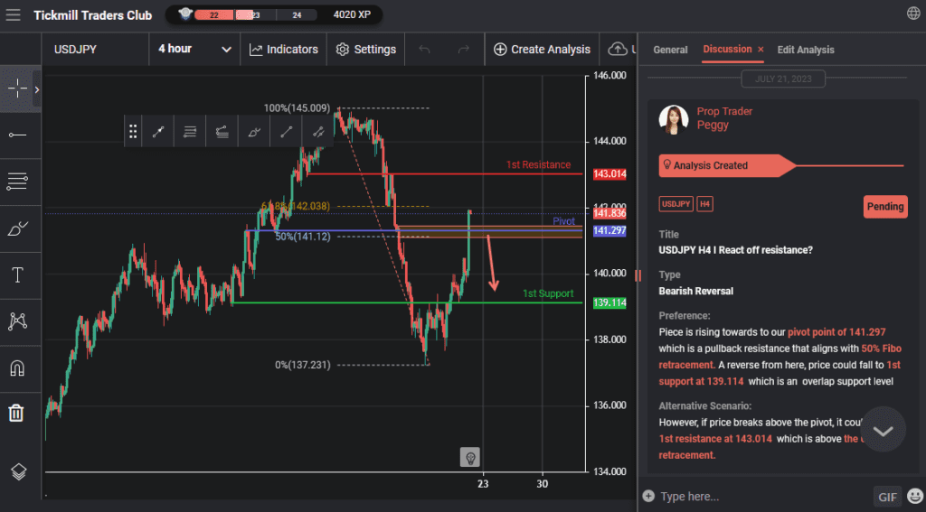Screen dimensions: 926x512
Task: Select trend line tool in floating toolbar
Action: [x=158, y=132]
